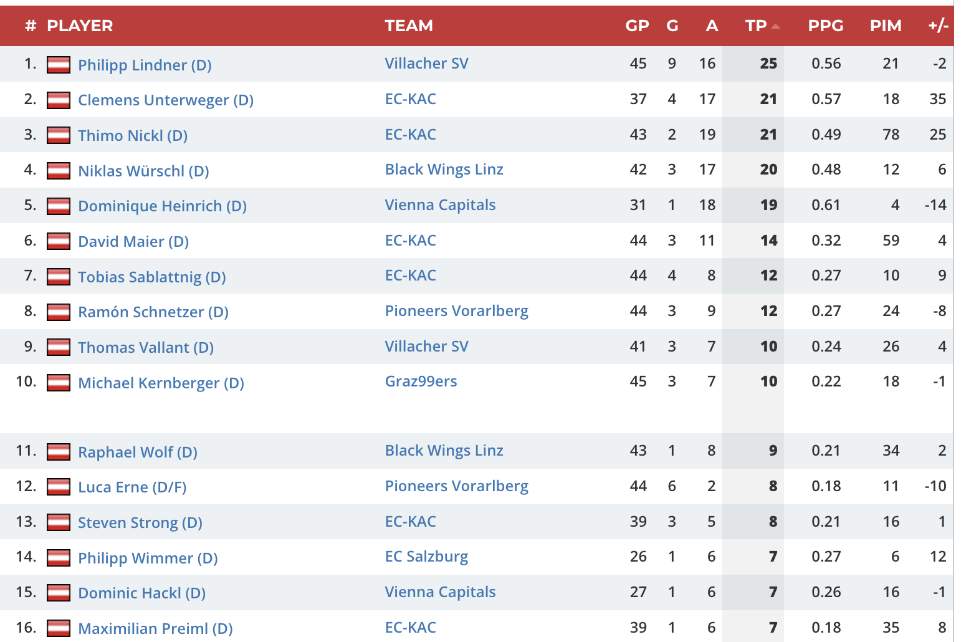Click flag icon beside Philipp Wimmer
Screen dimensions: 961x642
pos(59,558)
